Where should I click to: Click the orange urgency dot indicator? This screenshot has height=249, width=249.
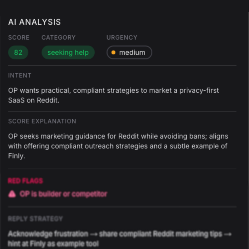[113, 53]
